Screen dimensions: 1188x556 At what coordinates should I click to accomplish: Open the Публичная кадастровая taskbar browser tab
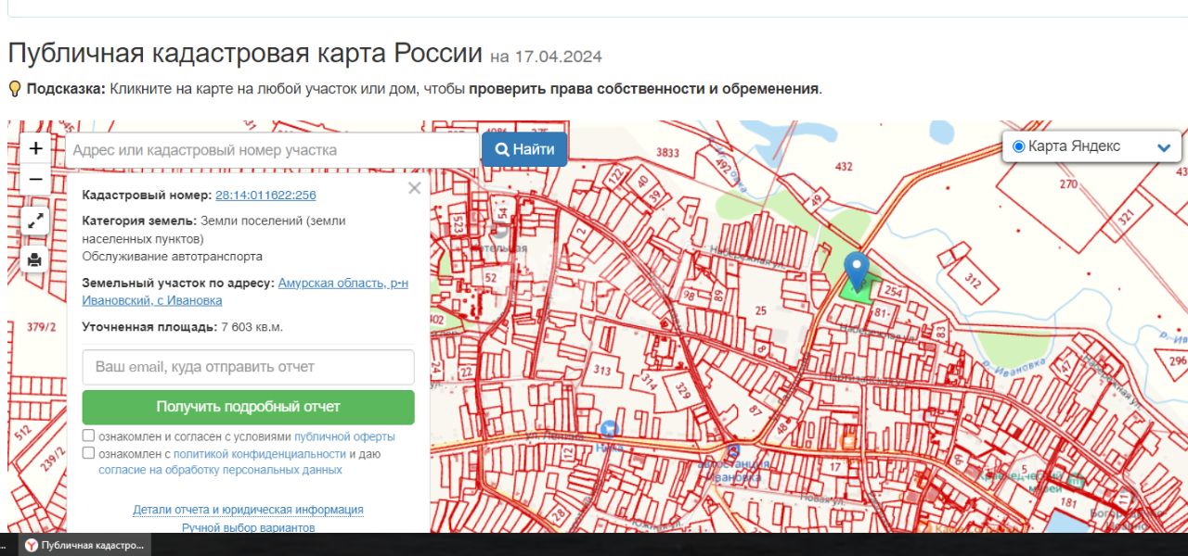click(x=84, y=545)
